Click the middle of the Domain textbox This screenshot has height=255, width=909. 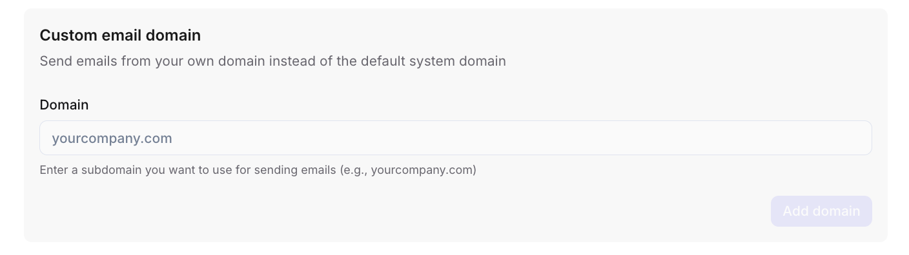pyautogui.click(x=455, y=138)
